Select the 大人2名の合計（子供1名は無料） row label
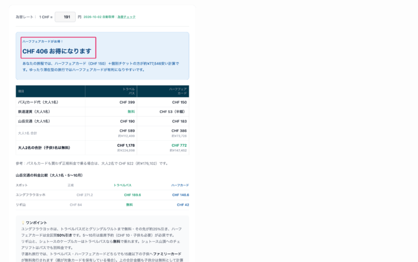Screen dimensions: 418x262 pos(44,148)
